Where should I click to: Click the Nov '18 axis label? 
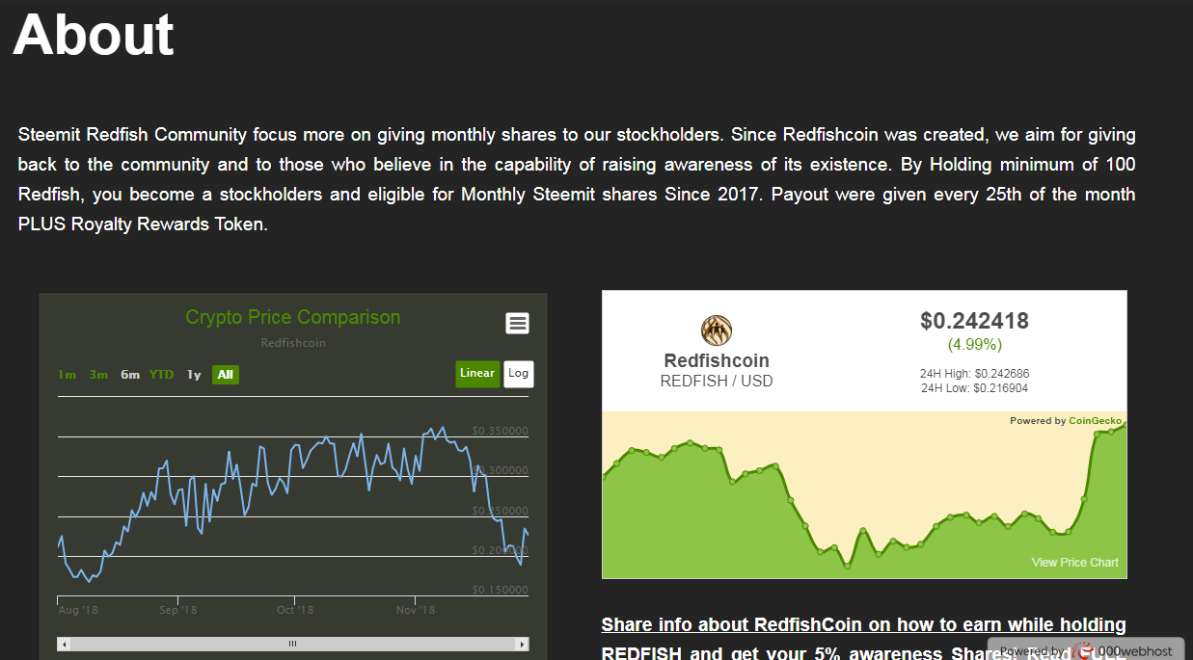point(416,611)
